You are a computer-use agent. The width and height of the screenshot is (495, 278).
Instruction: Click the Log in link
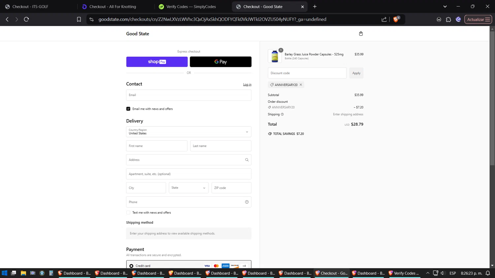(247, 85)
